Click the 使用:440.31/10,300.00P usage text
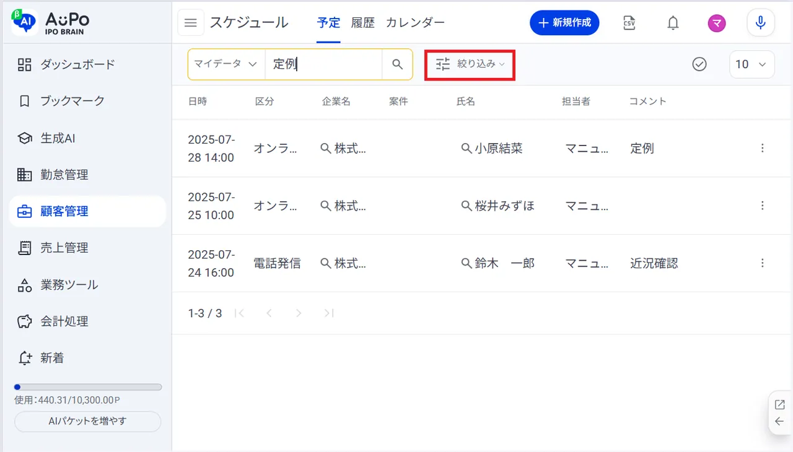 (68, 401)
